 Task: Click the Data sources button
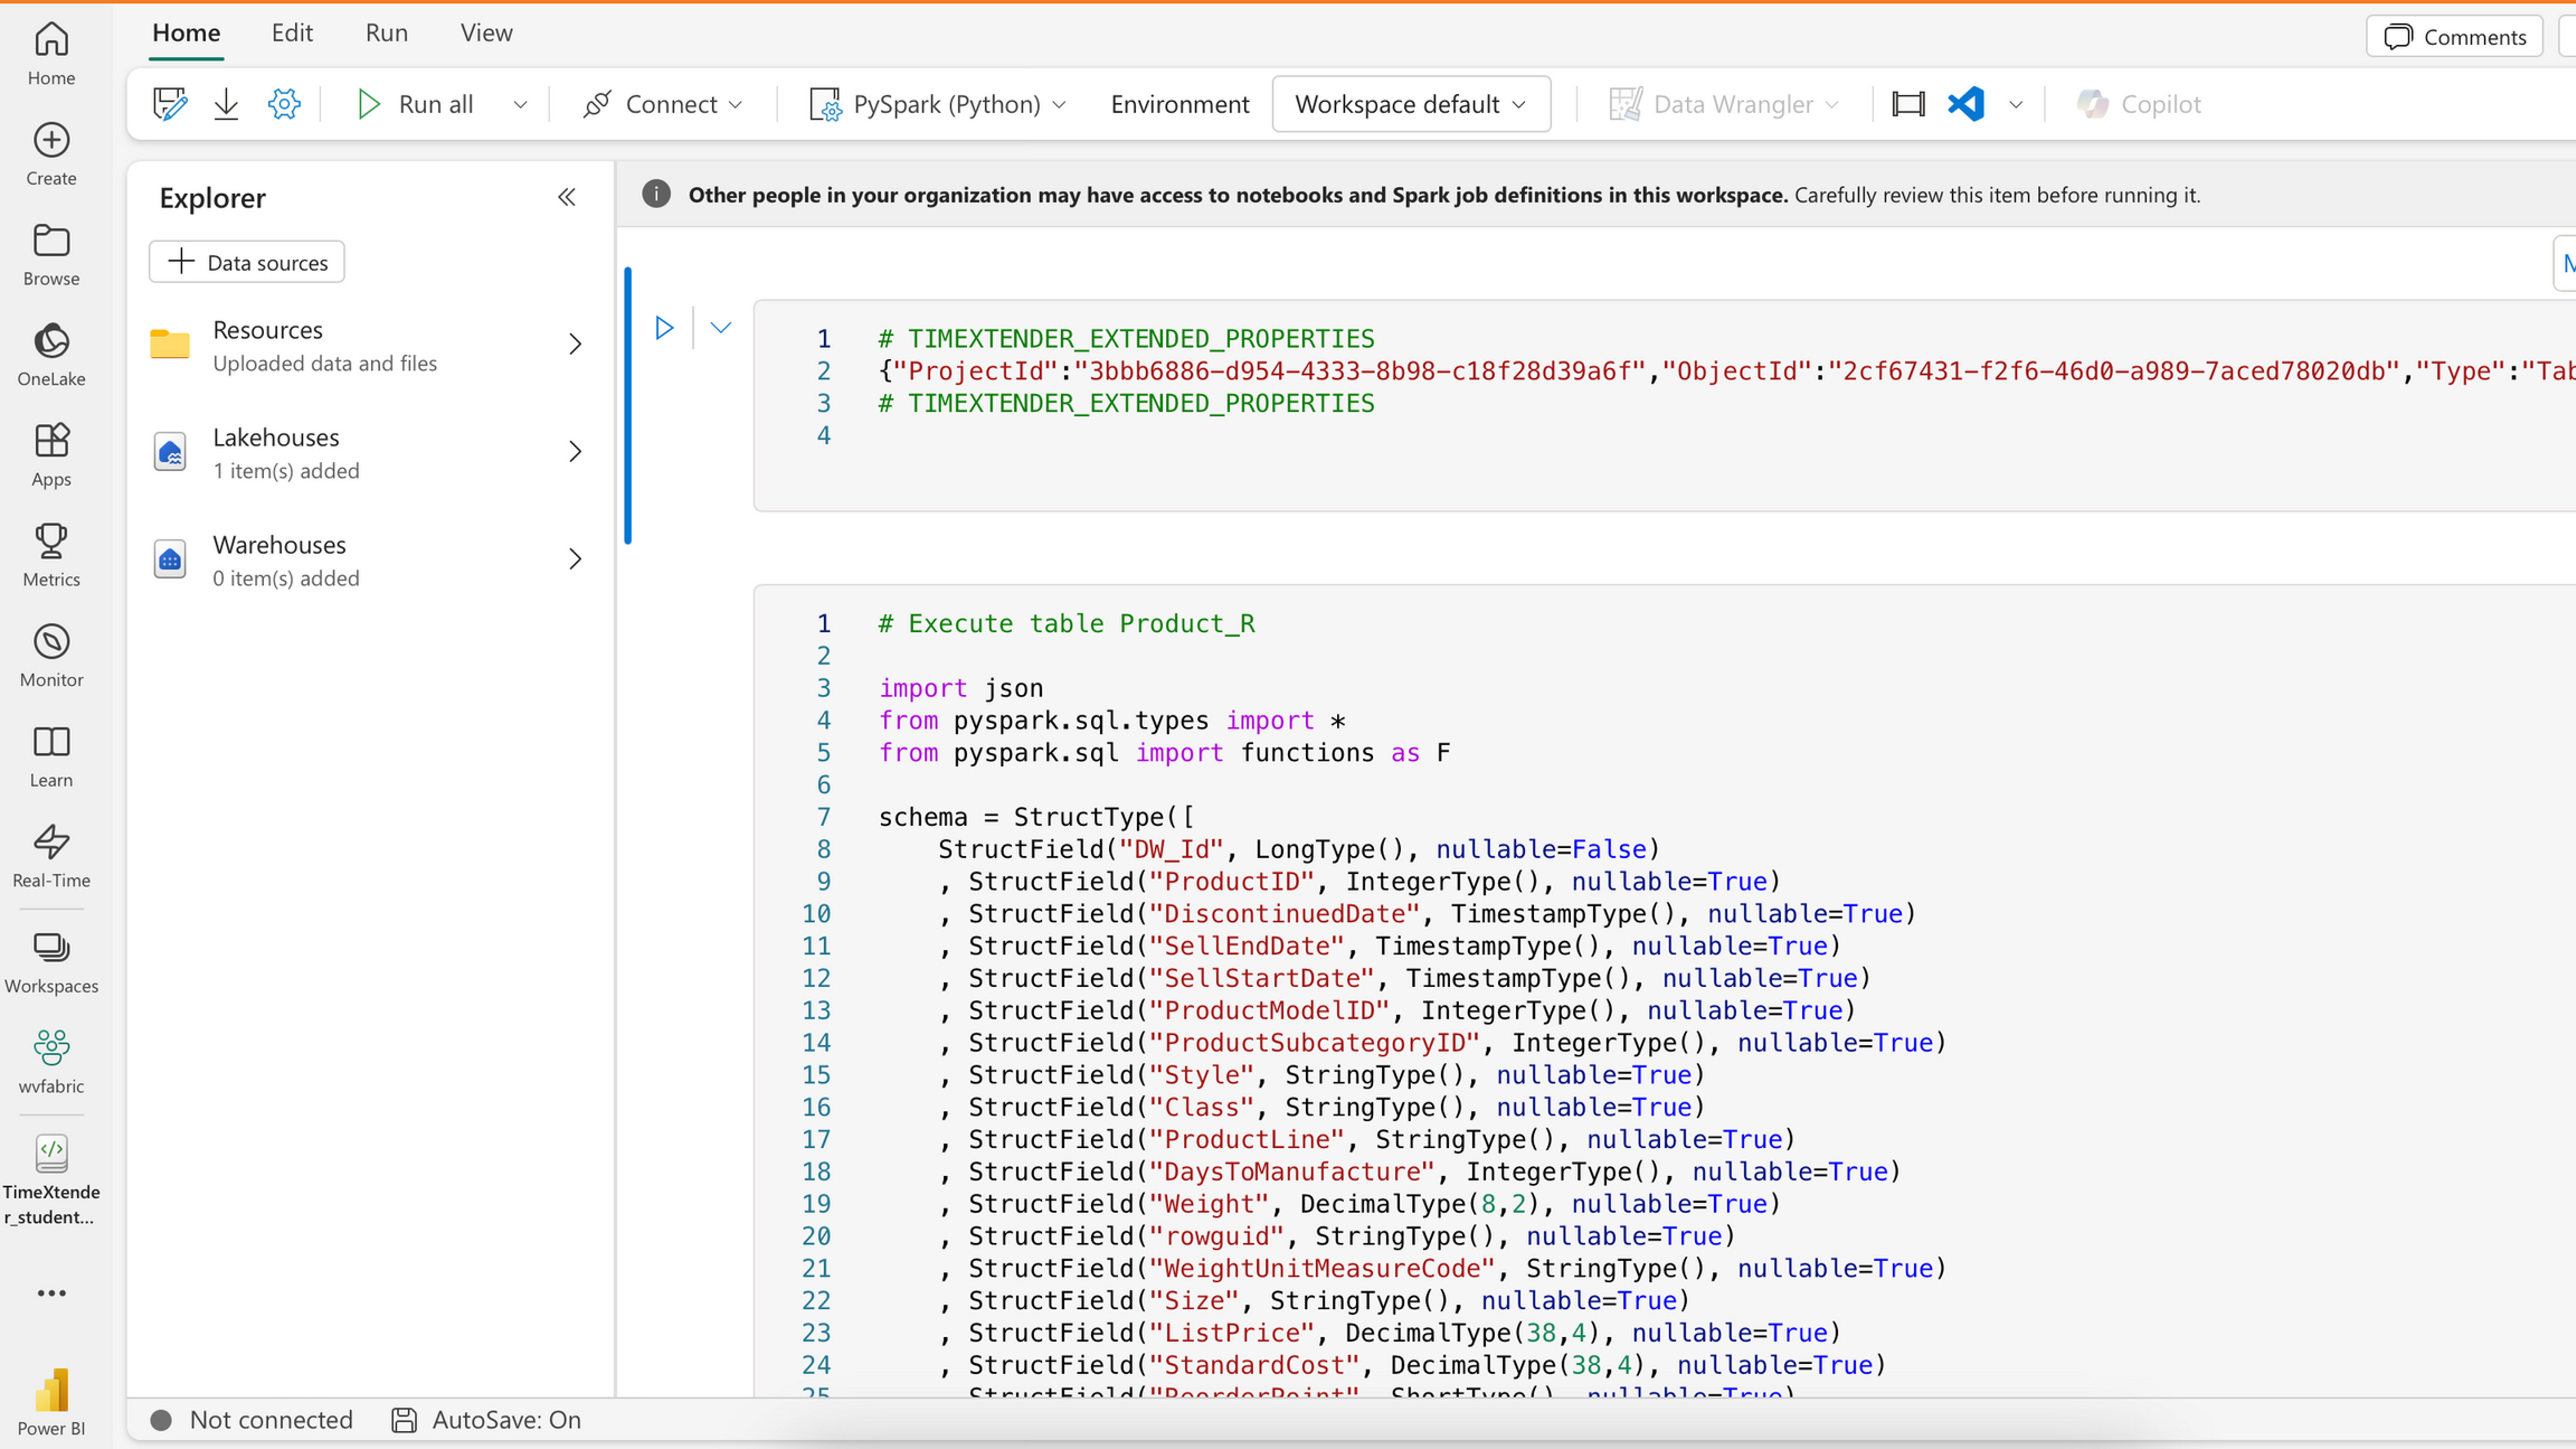pyautogui.click(x=247, y=262)
